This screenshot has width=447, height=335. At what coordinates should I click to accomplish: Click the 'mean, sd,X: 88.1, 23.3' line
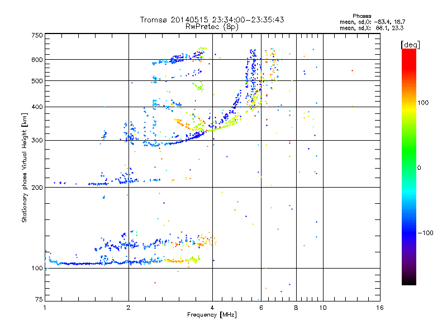point(372,28)
